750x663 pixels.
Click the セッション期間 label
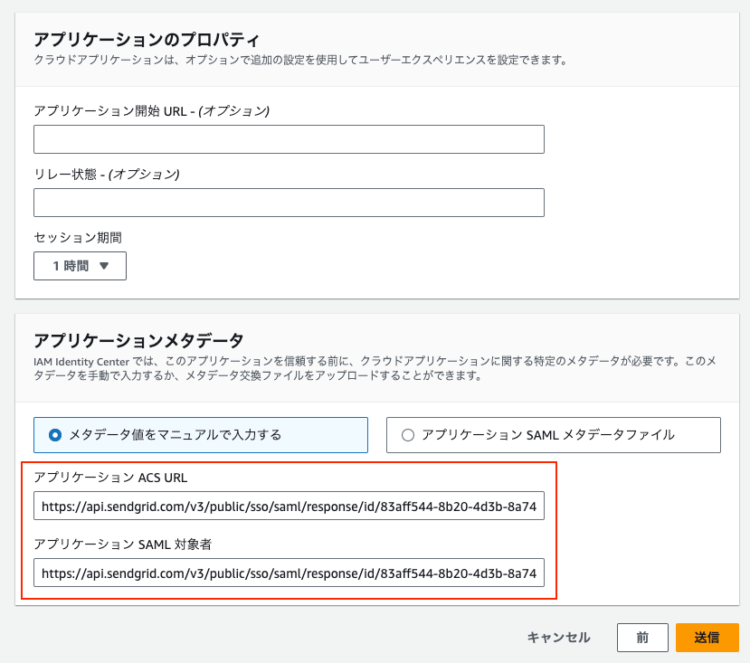[x=78, y=237]
